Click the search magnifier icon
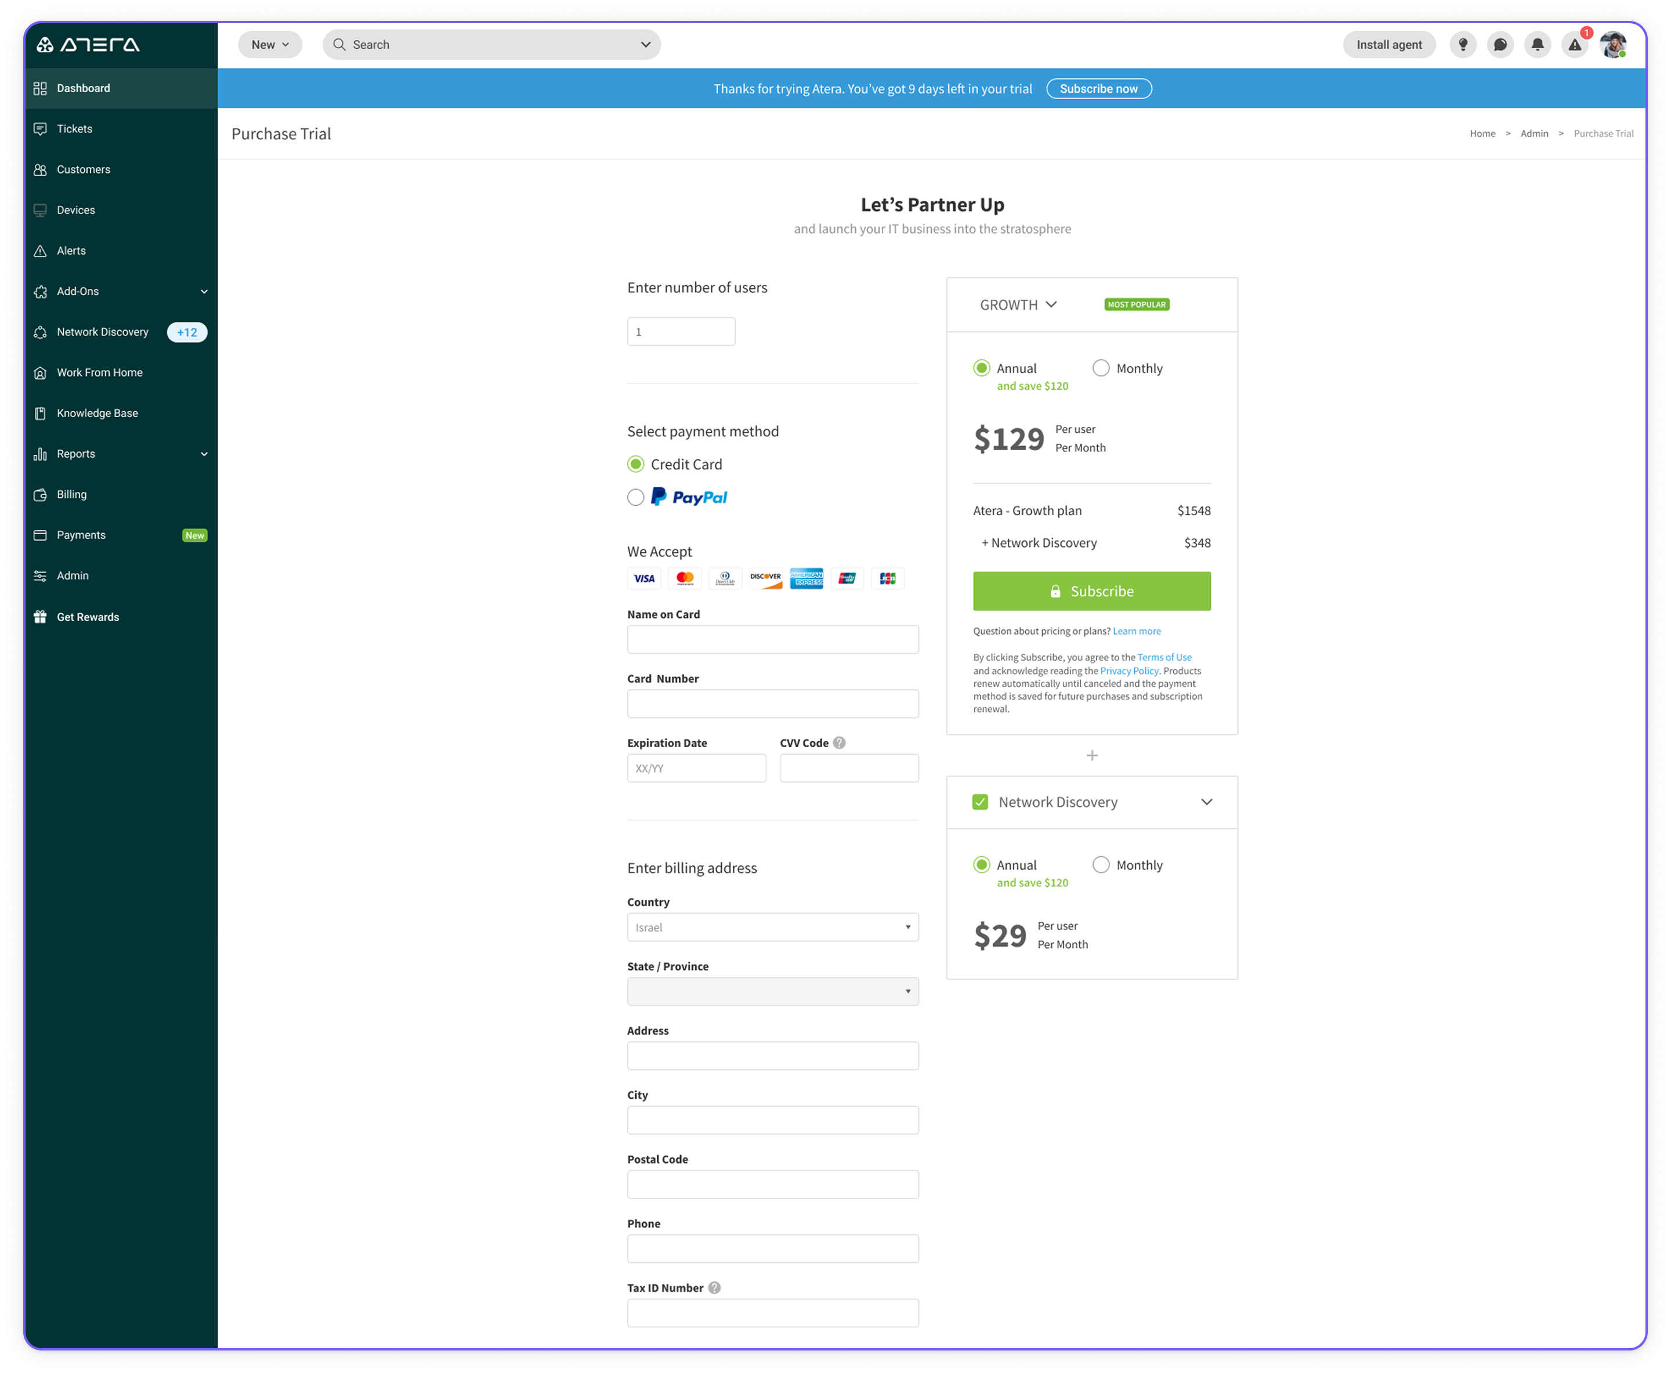This screenshot has width=1671, height=1376. click(339, 45)
